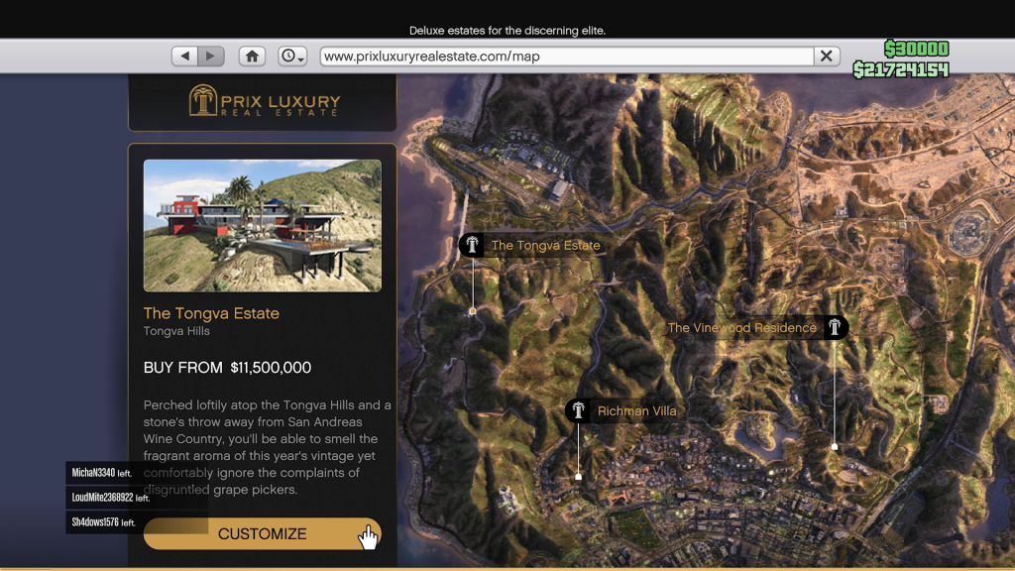Screen dimensions: 1015x571
Task: Click The Tongva Estate map label
Action: point(545,245)
